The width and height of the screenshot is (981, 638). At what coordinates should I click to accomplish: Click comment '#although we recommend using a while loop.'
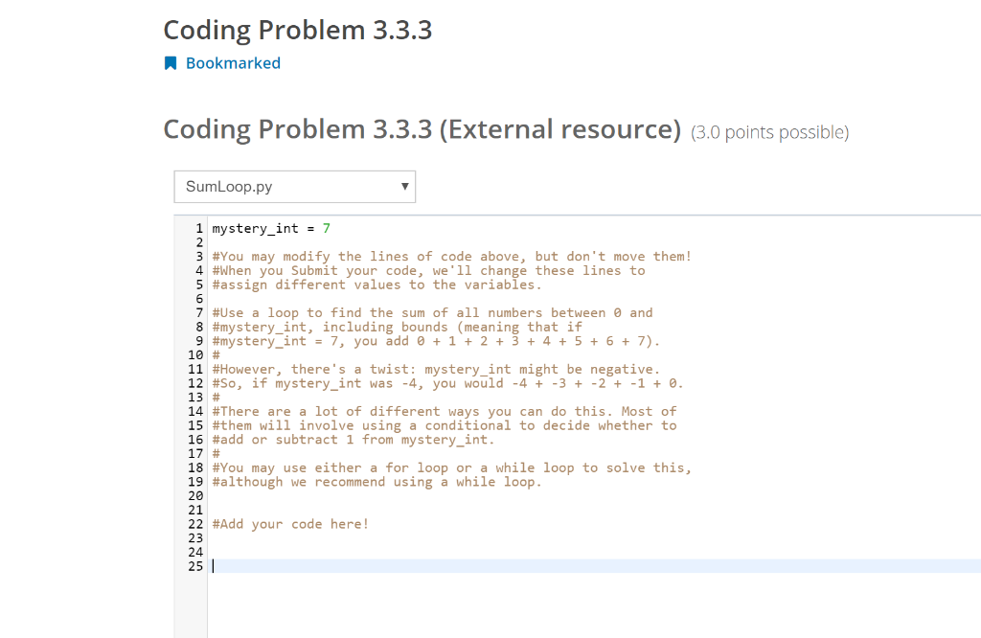(x=376, y=482)
